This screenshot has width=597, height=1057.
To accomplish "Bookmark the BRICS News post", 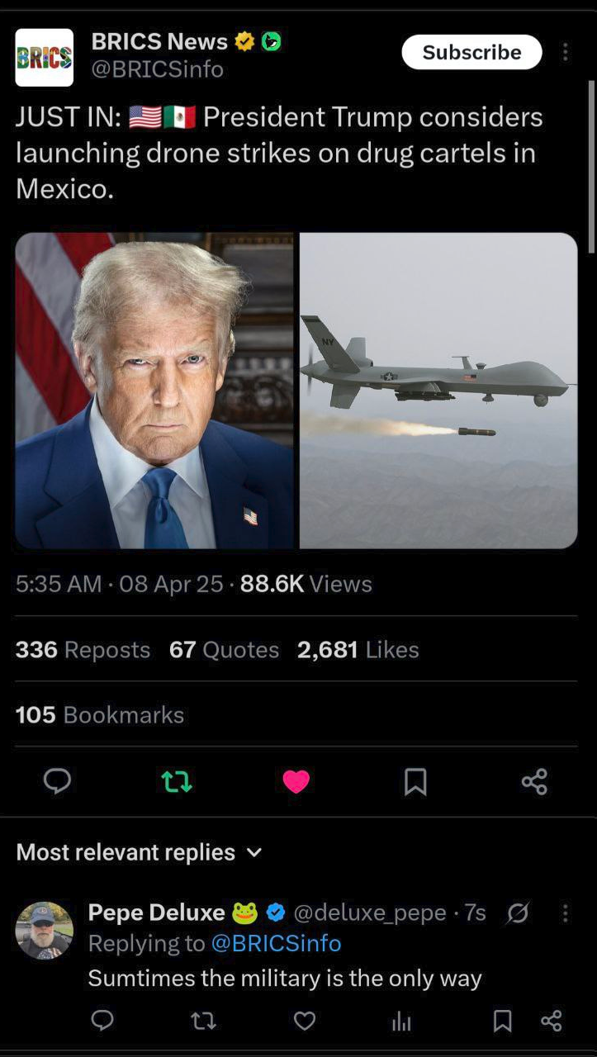I will 415,781.
